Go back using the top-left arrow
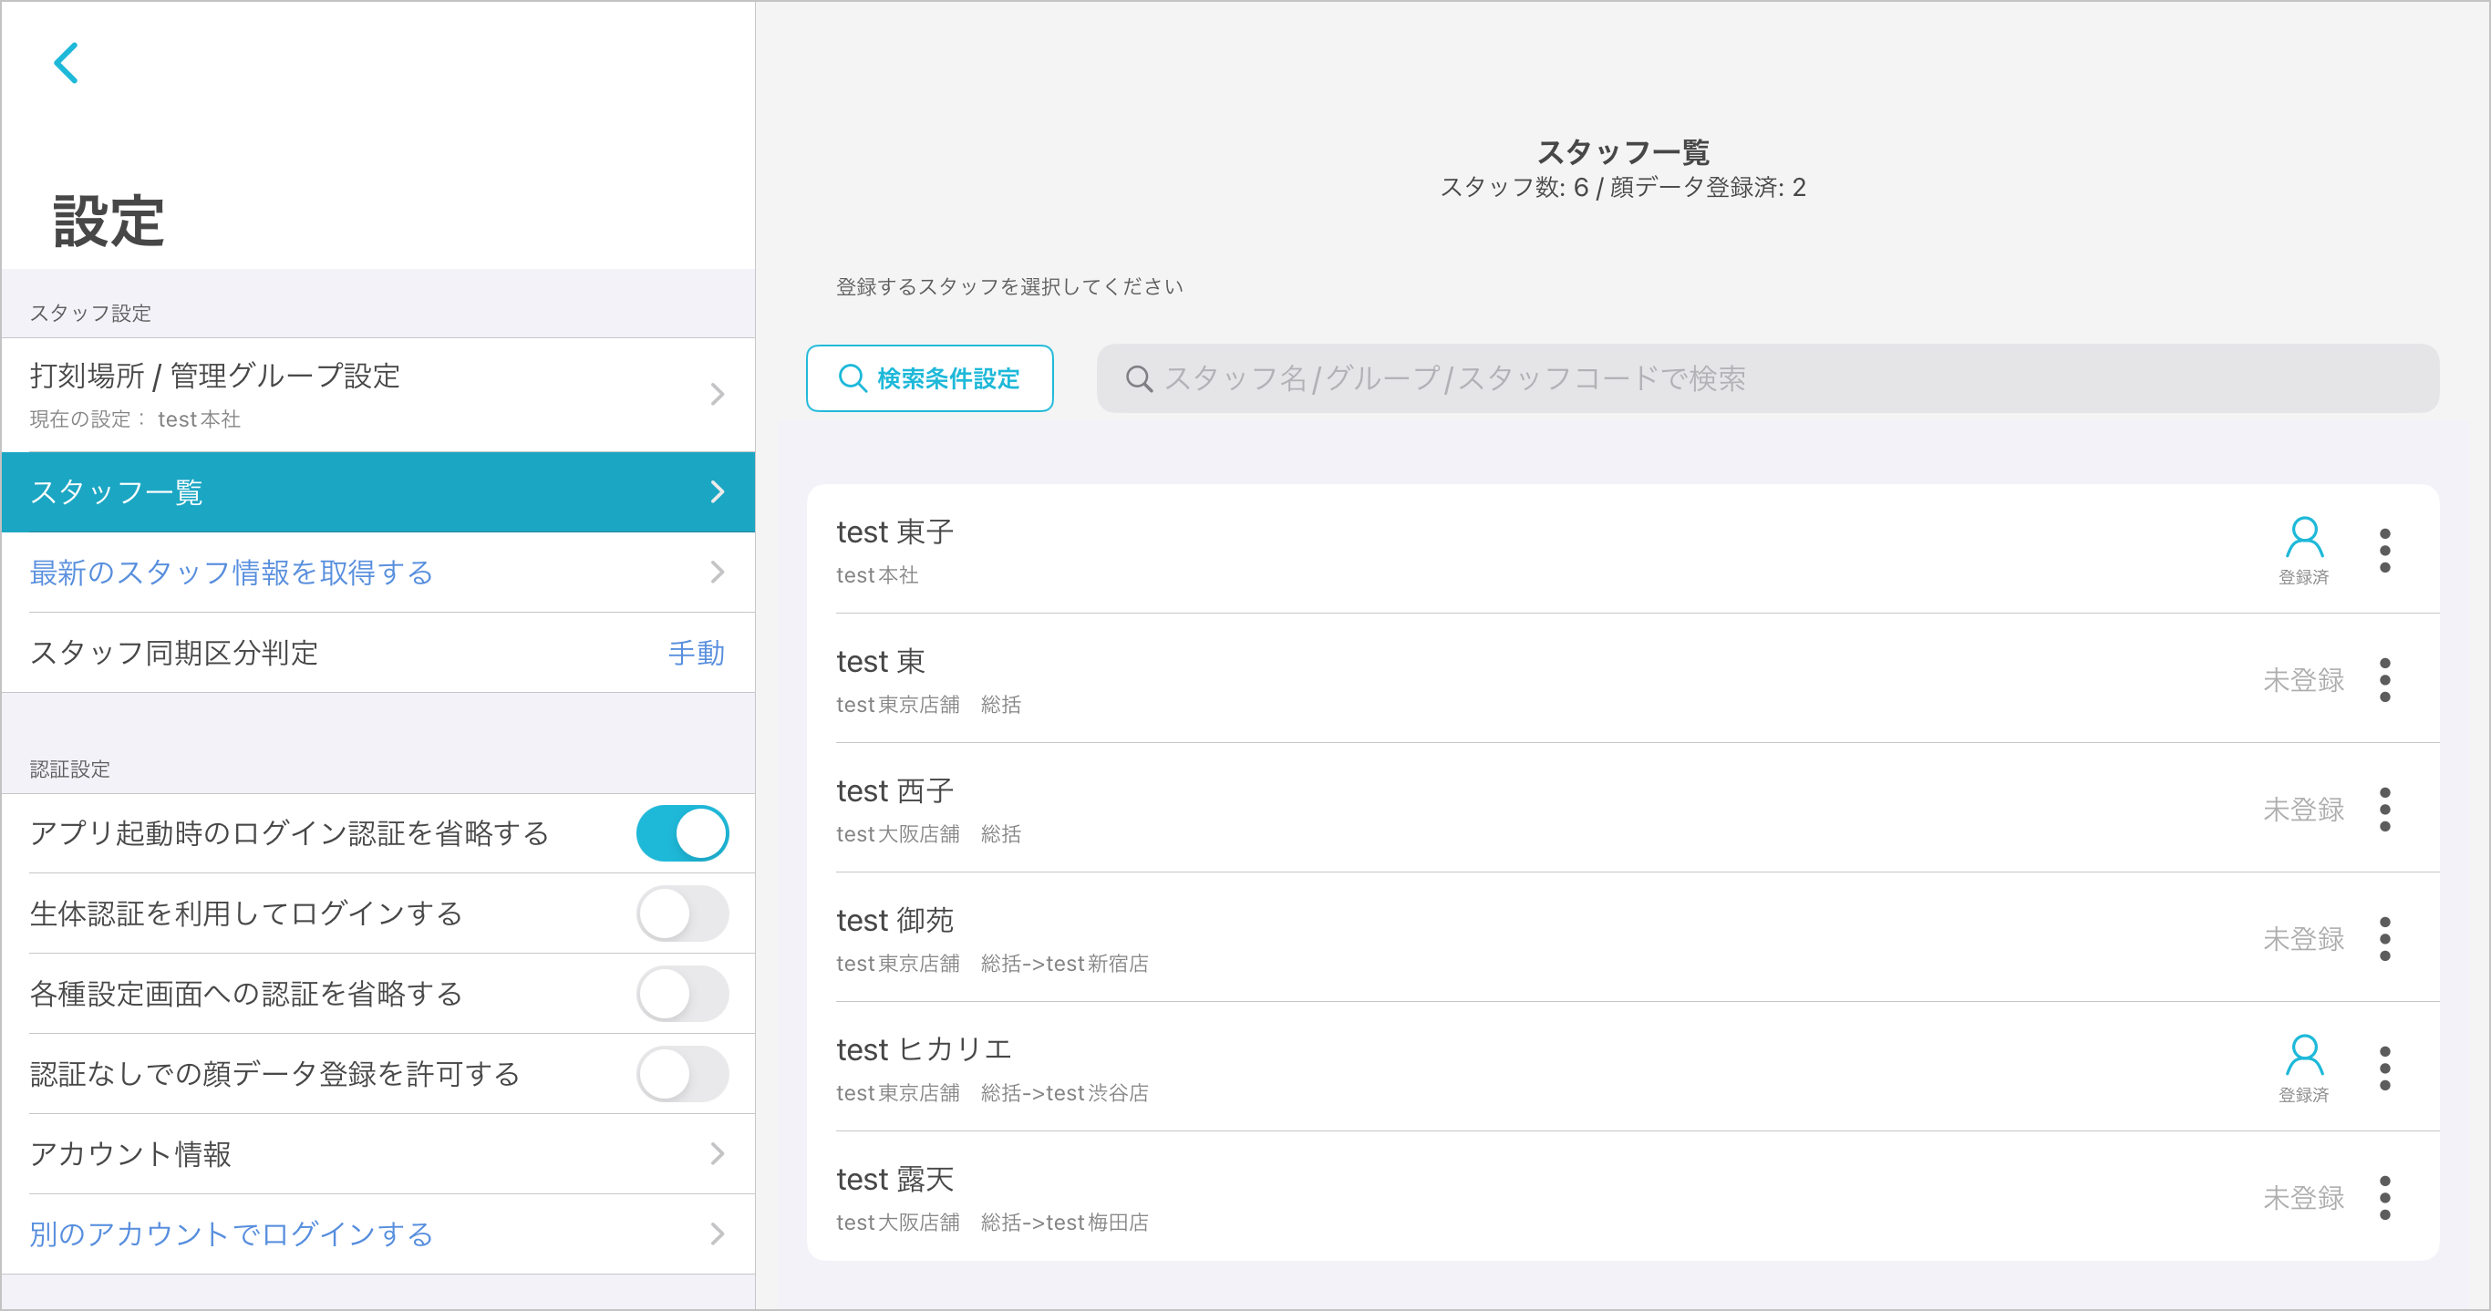 pos(66,63)
